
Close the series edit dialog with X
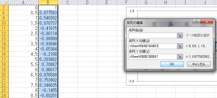[x=207, y=22]
